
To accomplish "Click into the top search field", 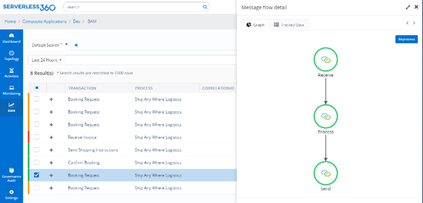I will (133, 7).
